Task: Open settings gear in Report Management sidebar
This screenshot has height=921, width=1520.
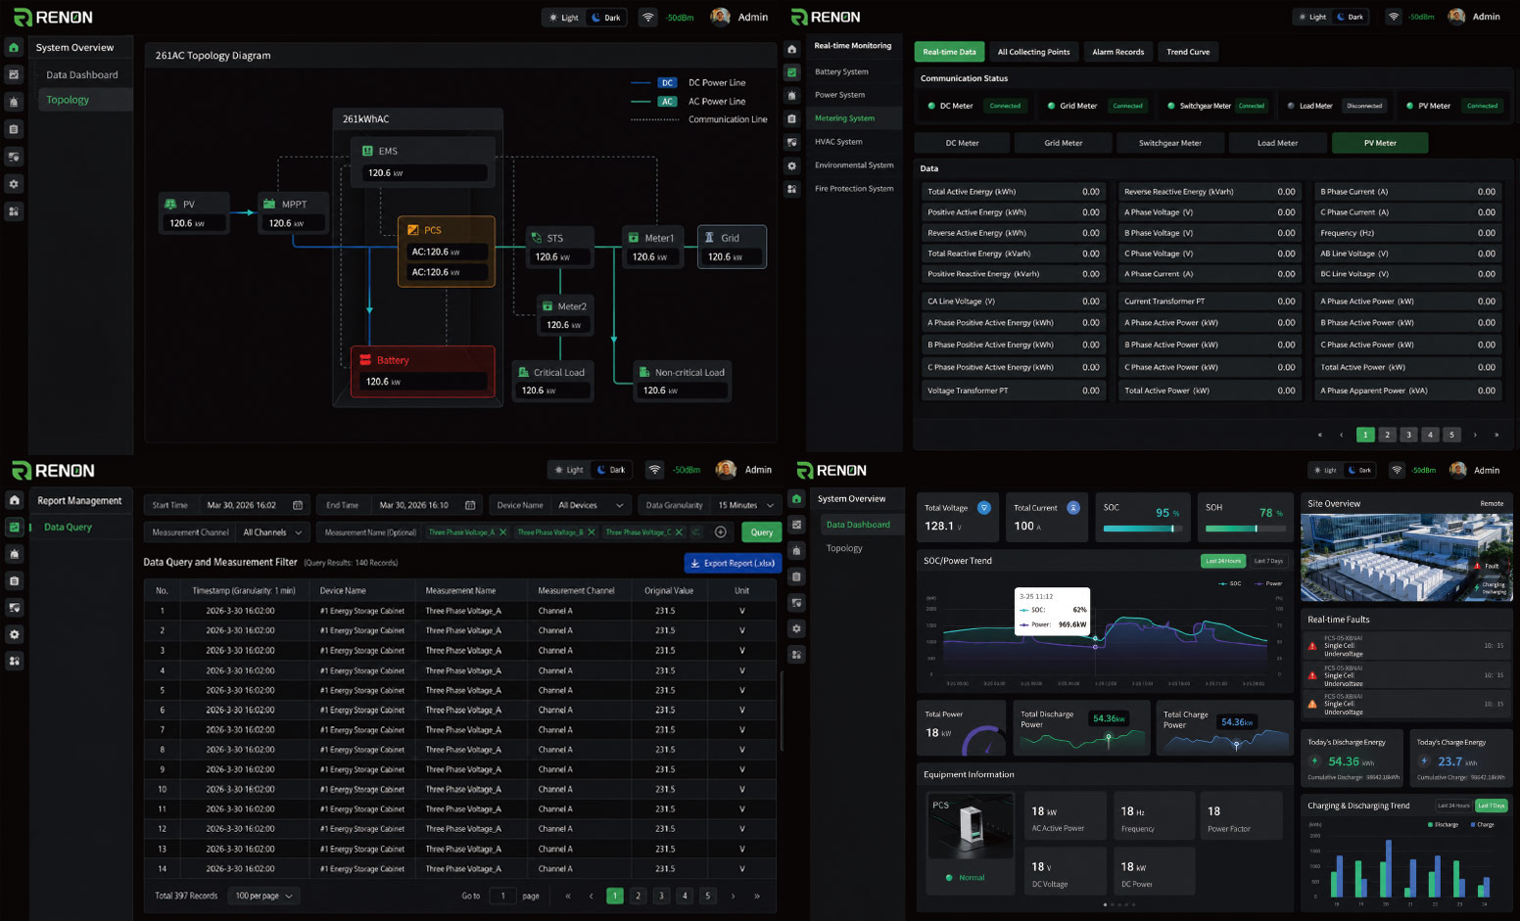Action: tap(14, 634)
